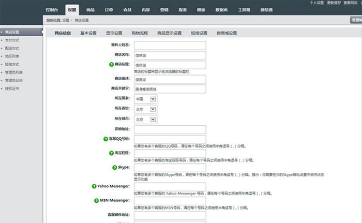Open 微信通 top menu item

266,10
